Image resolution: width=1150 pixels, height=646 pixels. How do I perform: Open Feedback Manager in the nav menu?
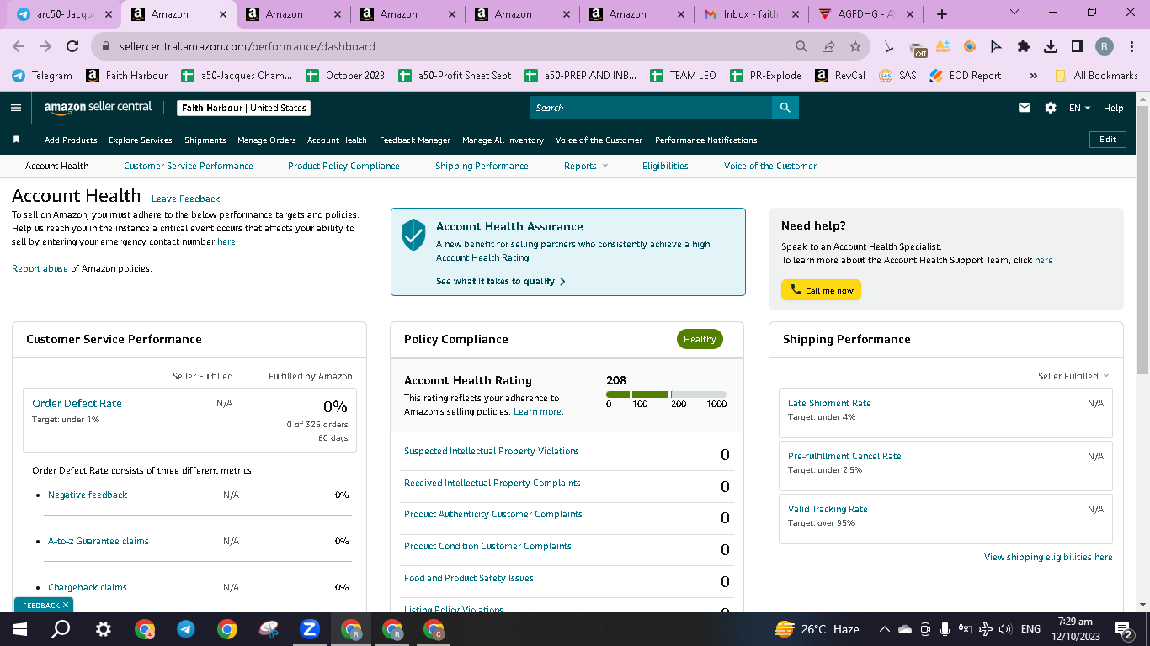pyautogui.click(x=415, y=140)
